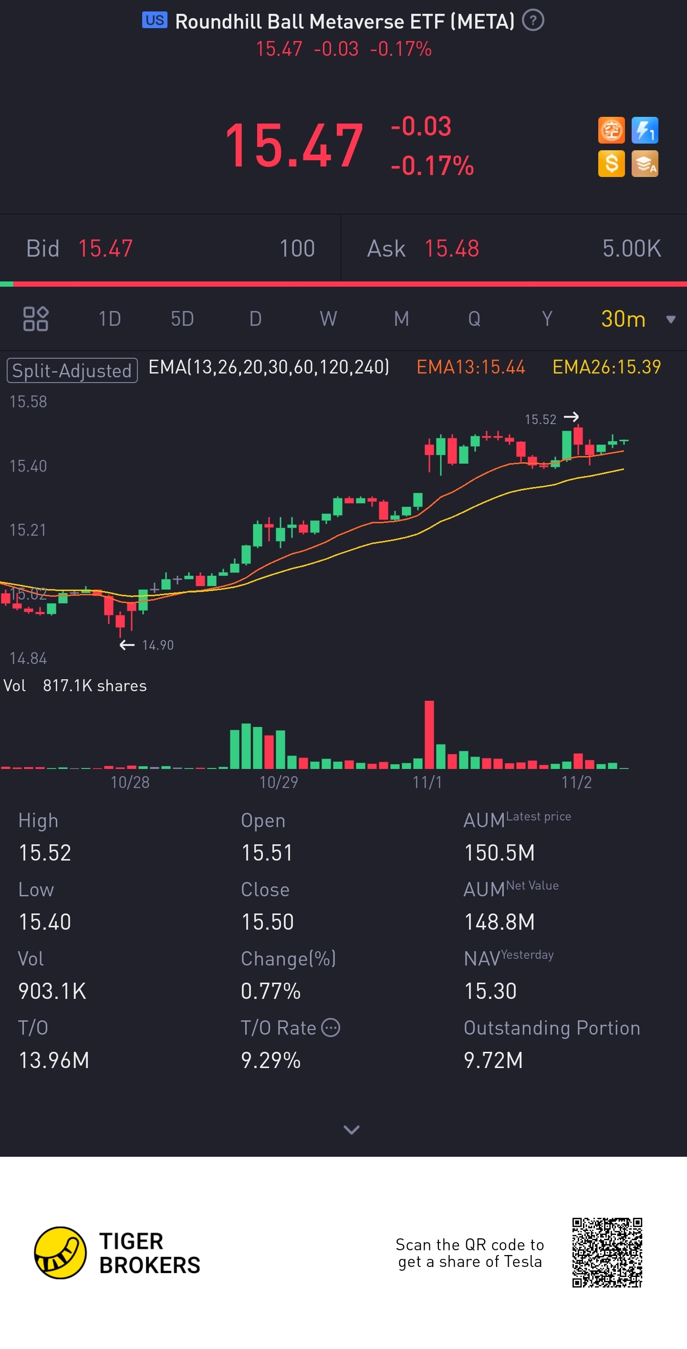This screenshot has height=1349, width=687.
Task: Tap the Outstanding Portion 9.72M value
Action: coord(493,1060)
